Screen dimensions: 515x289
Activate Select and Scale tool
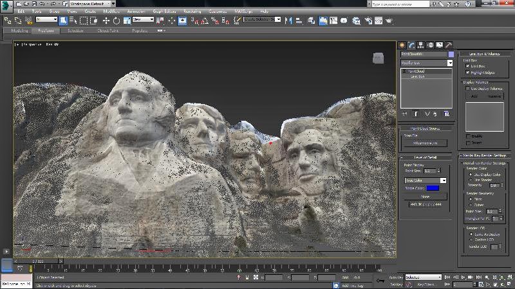click(127, 21)
